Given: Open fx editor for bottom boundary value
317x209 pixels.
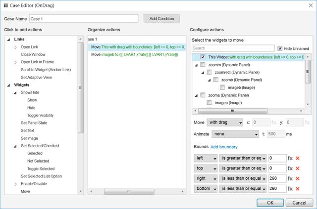Looking at the screenshot, I should (x=290, y=189).
